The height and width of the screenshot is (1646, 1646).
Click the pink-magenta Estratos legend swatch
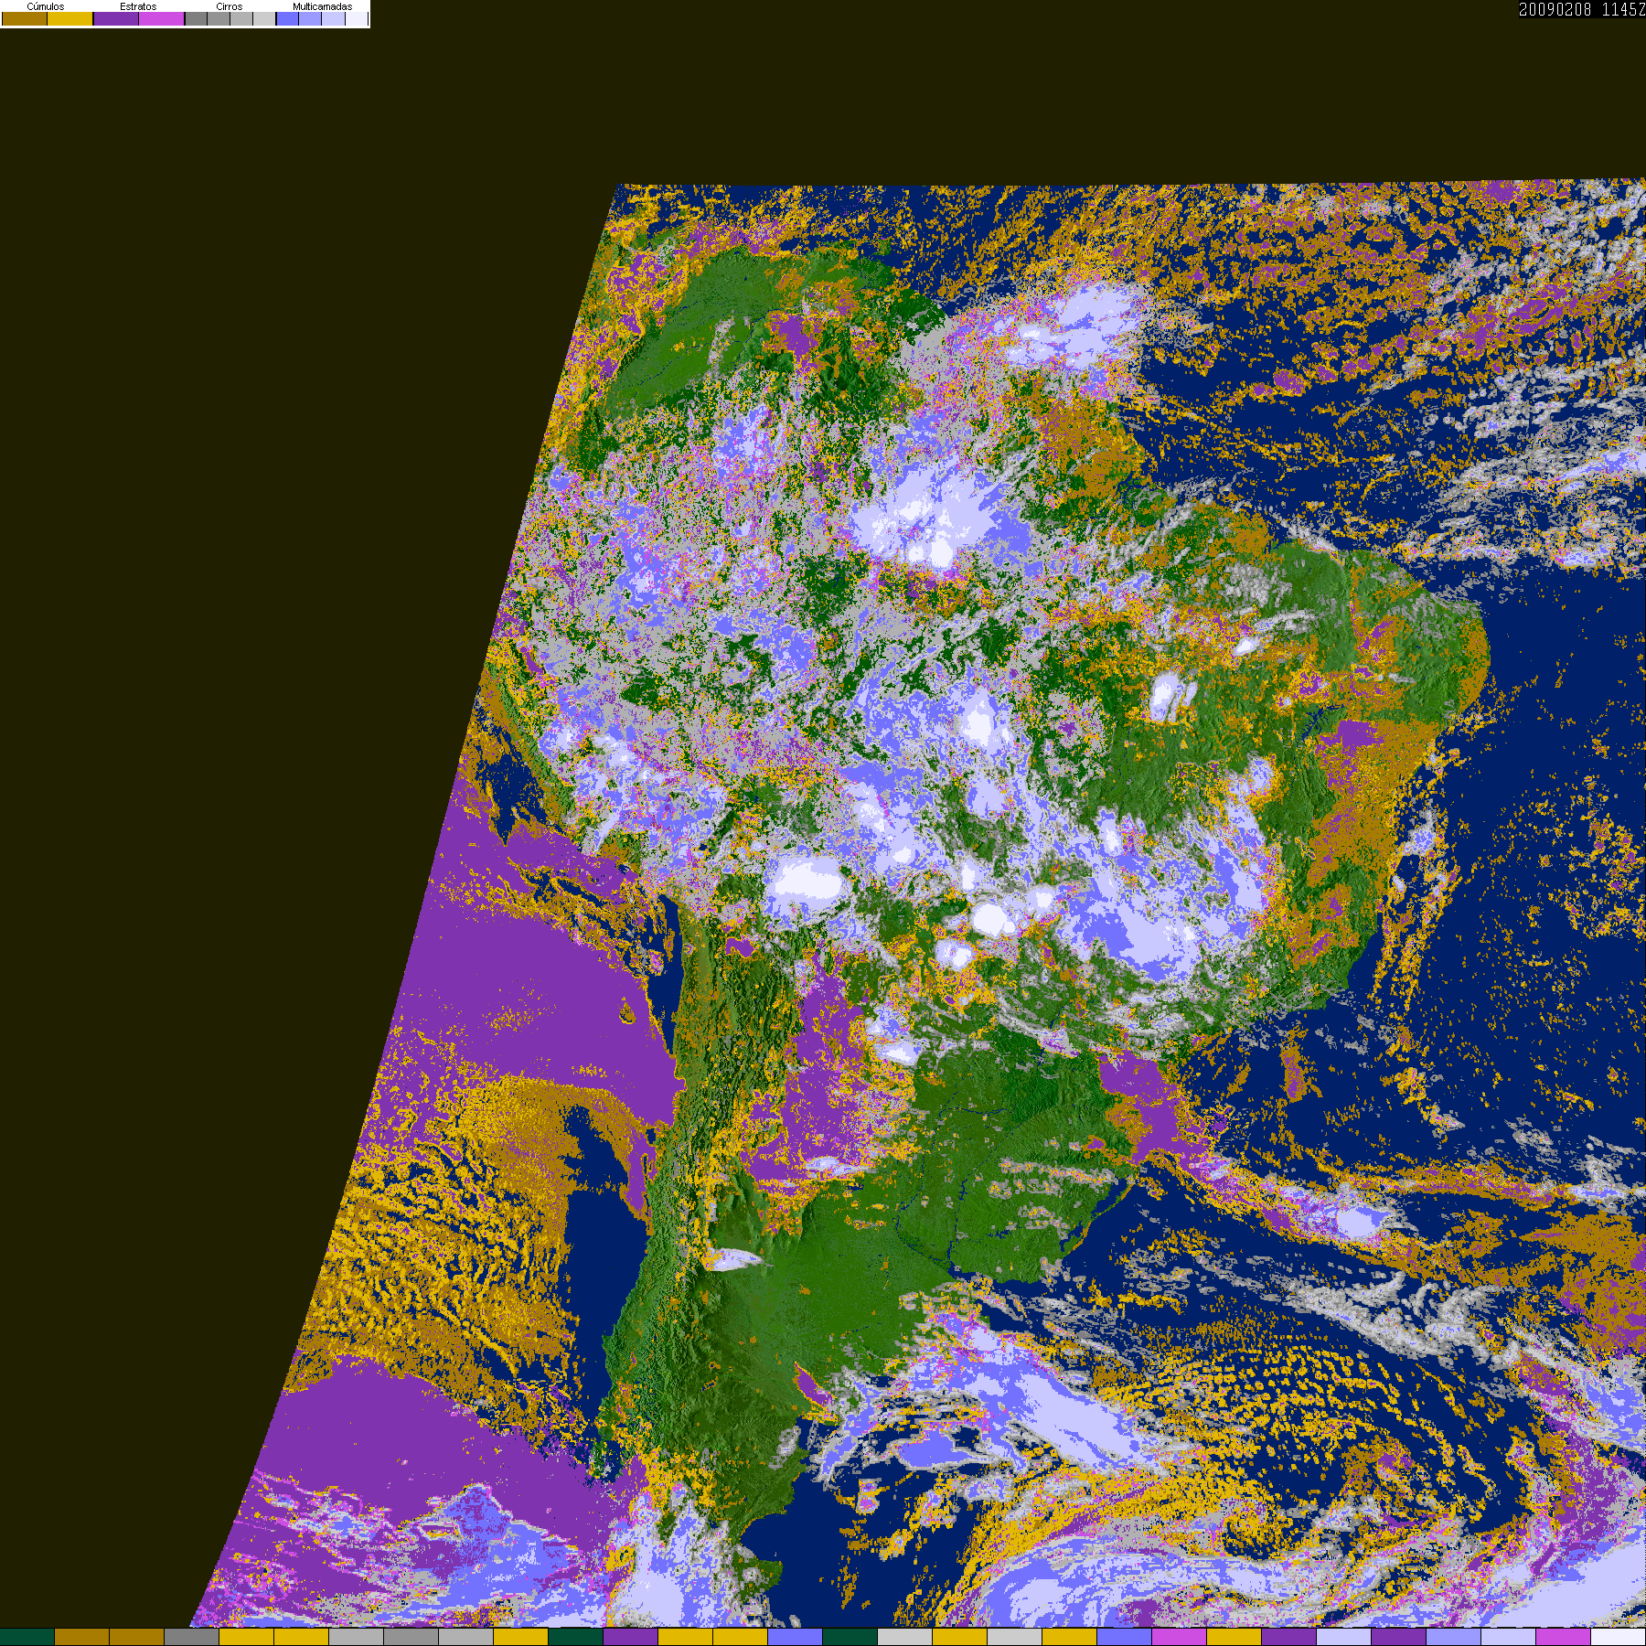point(161,18)
